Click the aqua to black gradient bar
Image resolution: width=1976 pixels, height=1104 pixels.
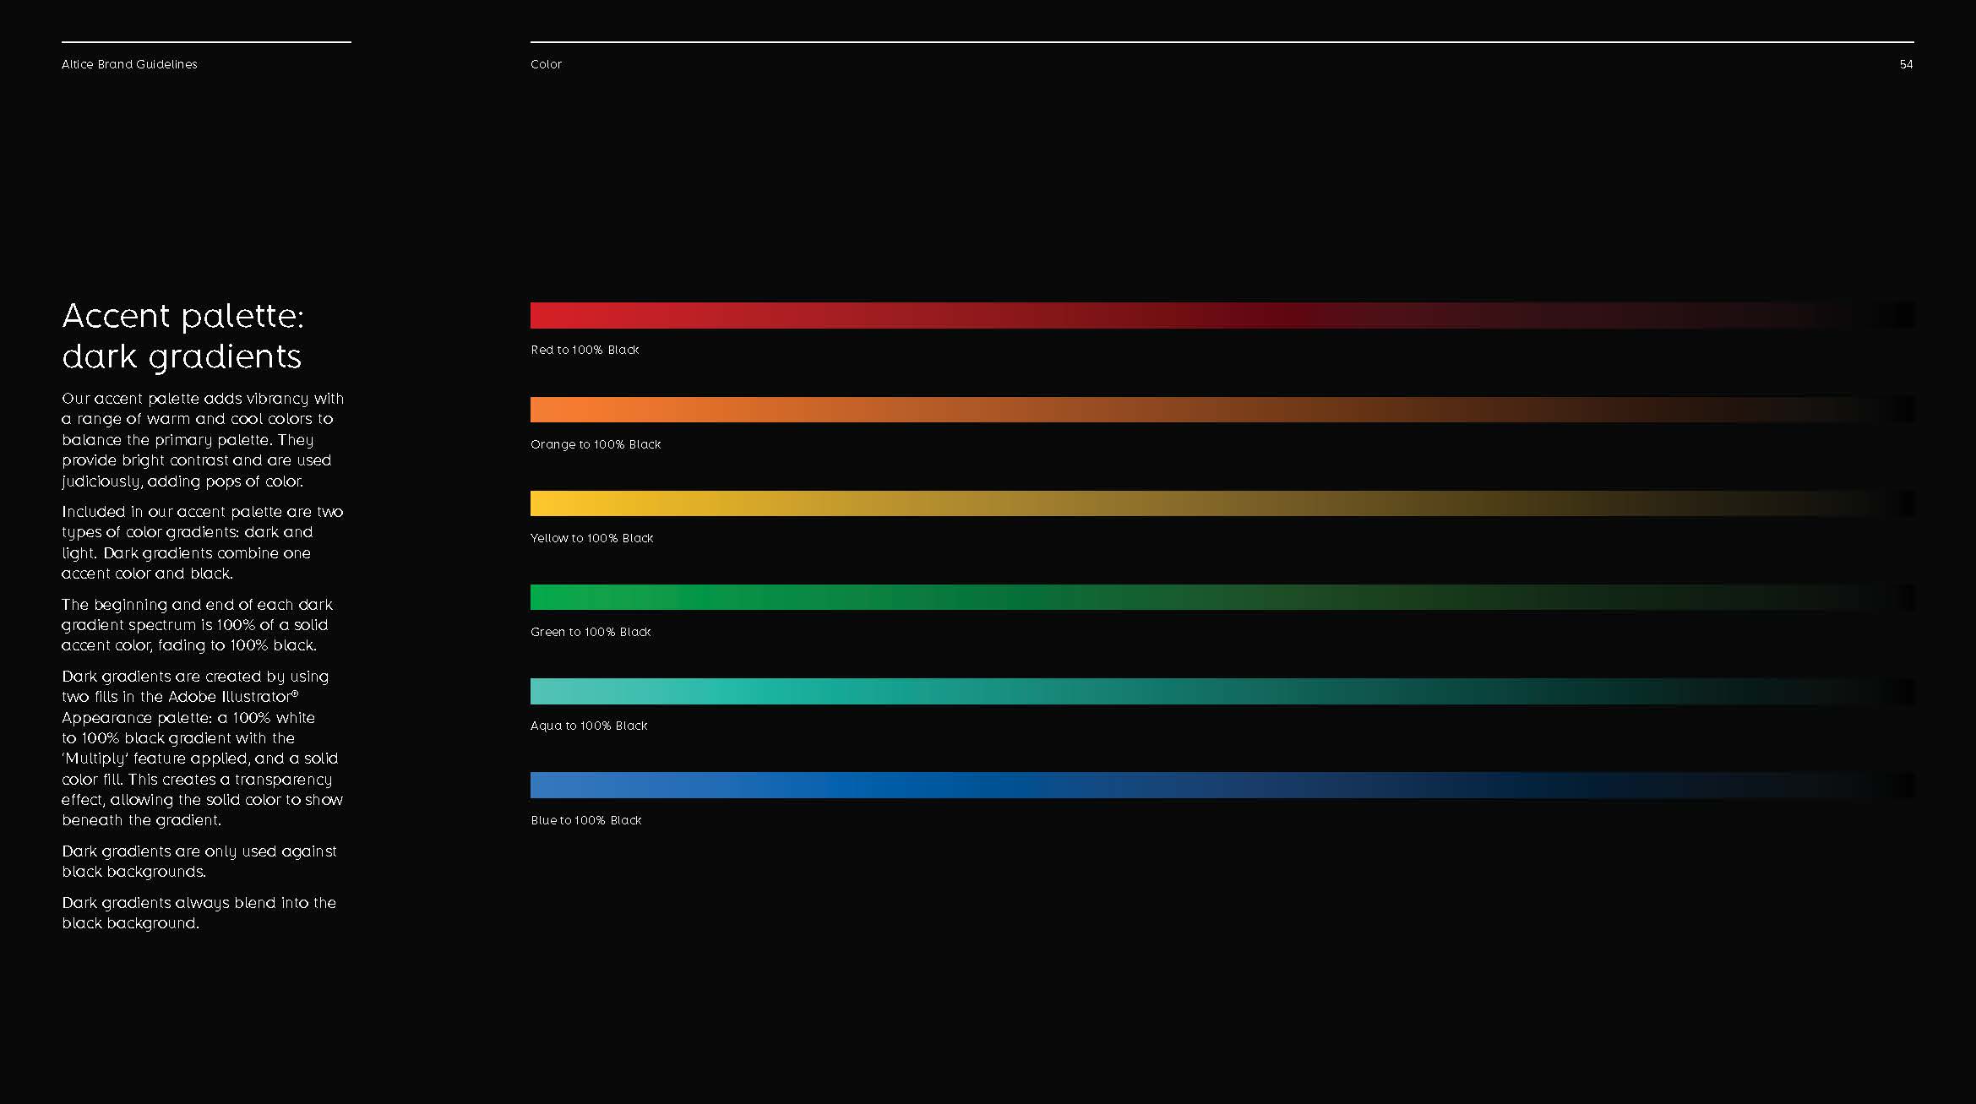[x=1222, y=691]
